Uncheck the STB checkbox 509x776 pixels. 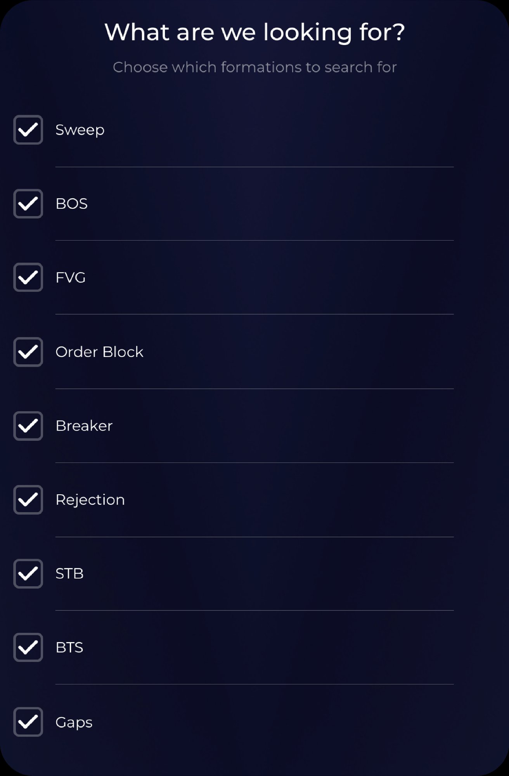click(28, 573)
